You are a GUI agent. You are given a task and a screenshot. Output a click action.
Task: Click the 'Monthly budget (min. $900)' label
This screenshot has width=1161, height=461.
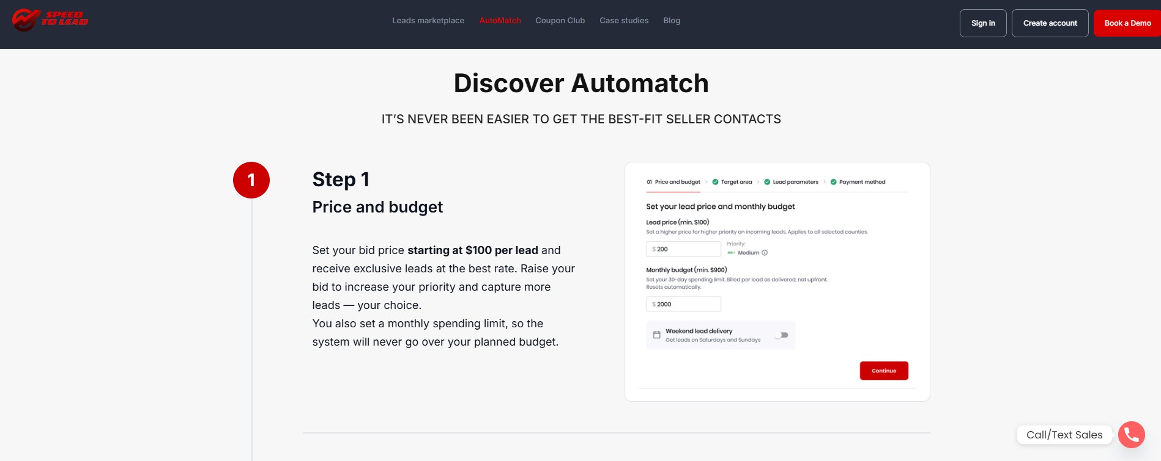(686, 270)
